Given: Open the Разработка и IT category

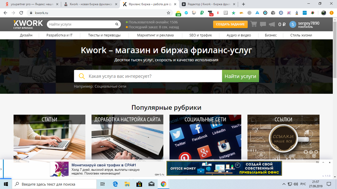Looking at the screenshot, I should coord(60,35).
